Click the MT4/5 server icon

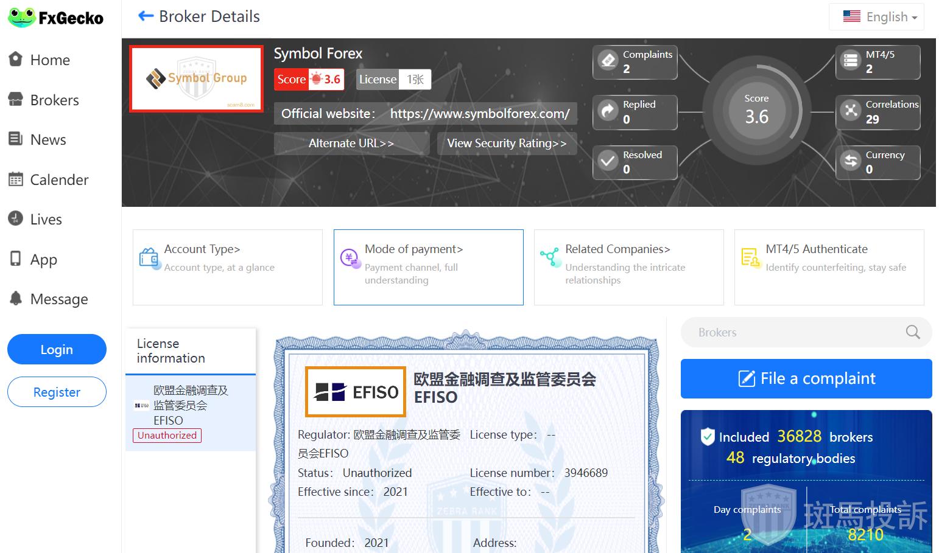coord(851,60)
